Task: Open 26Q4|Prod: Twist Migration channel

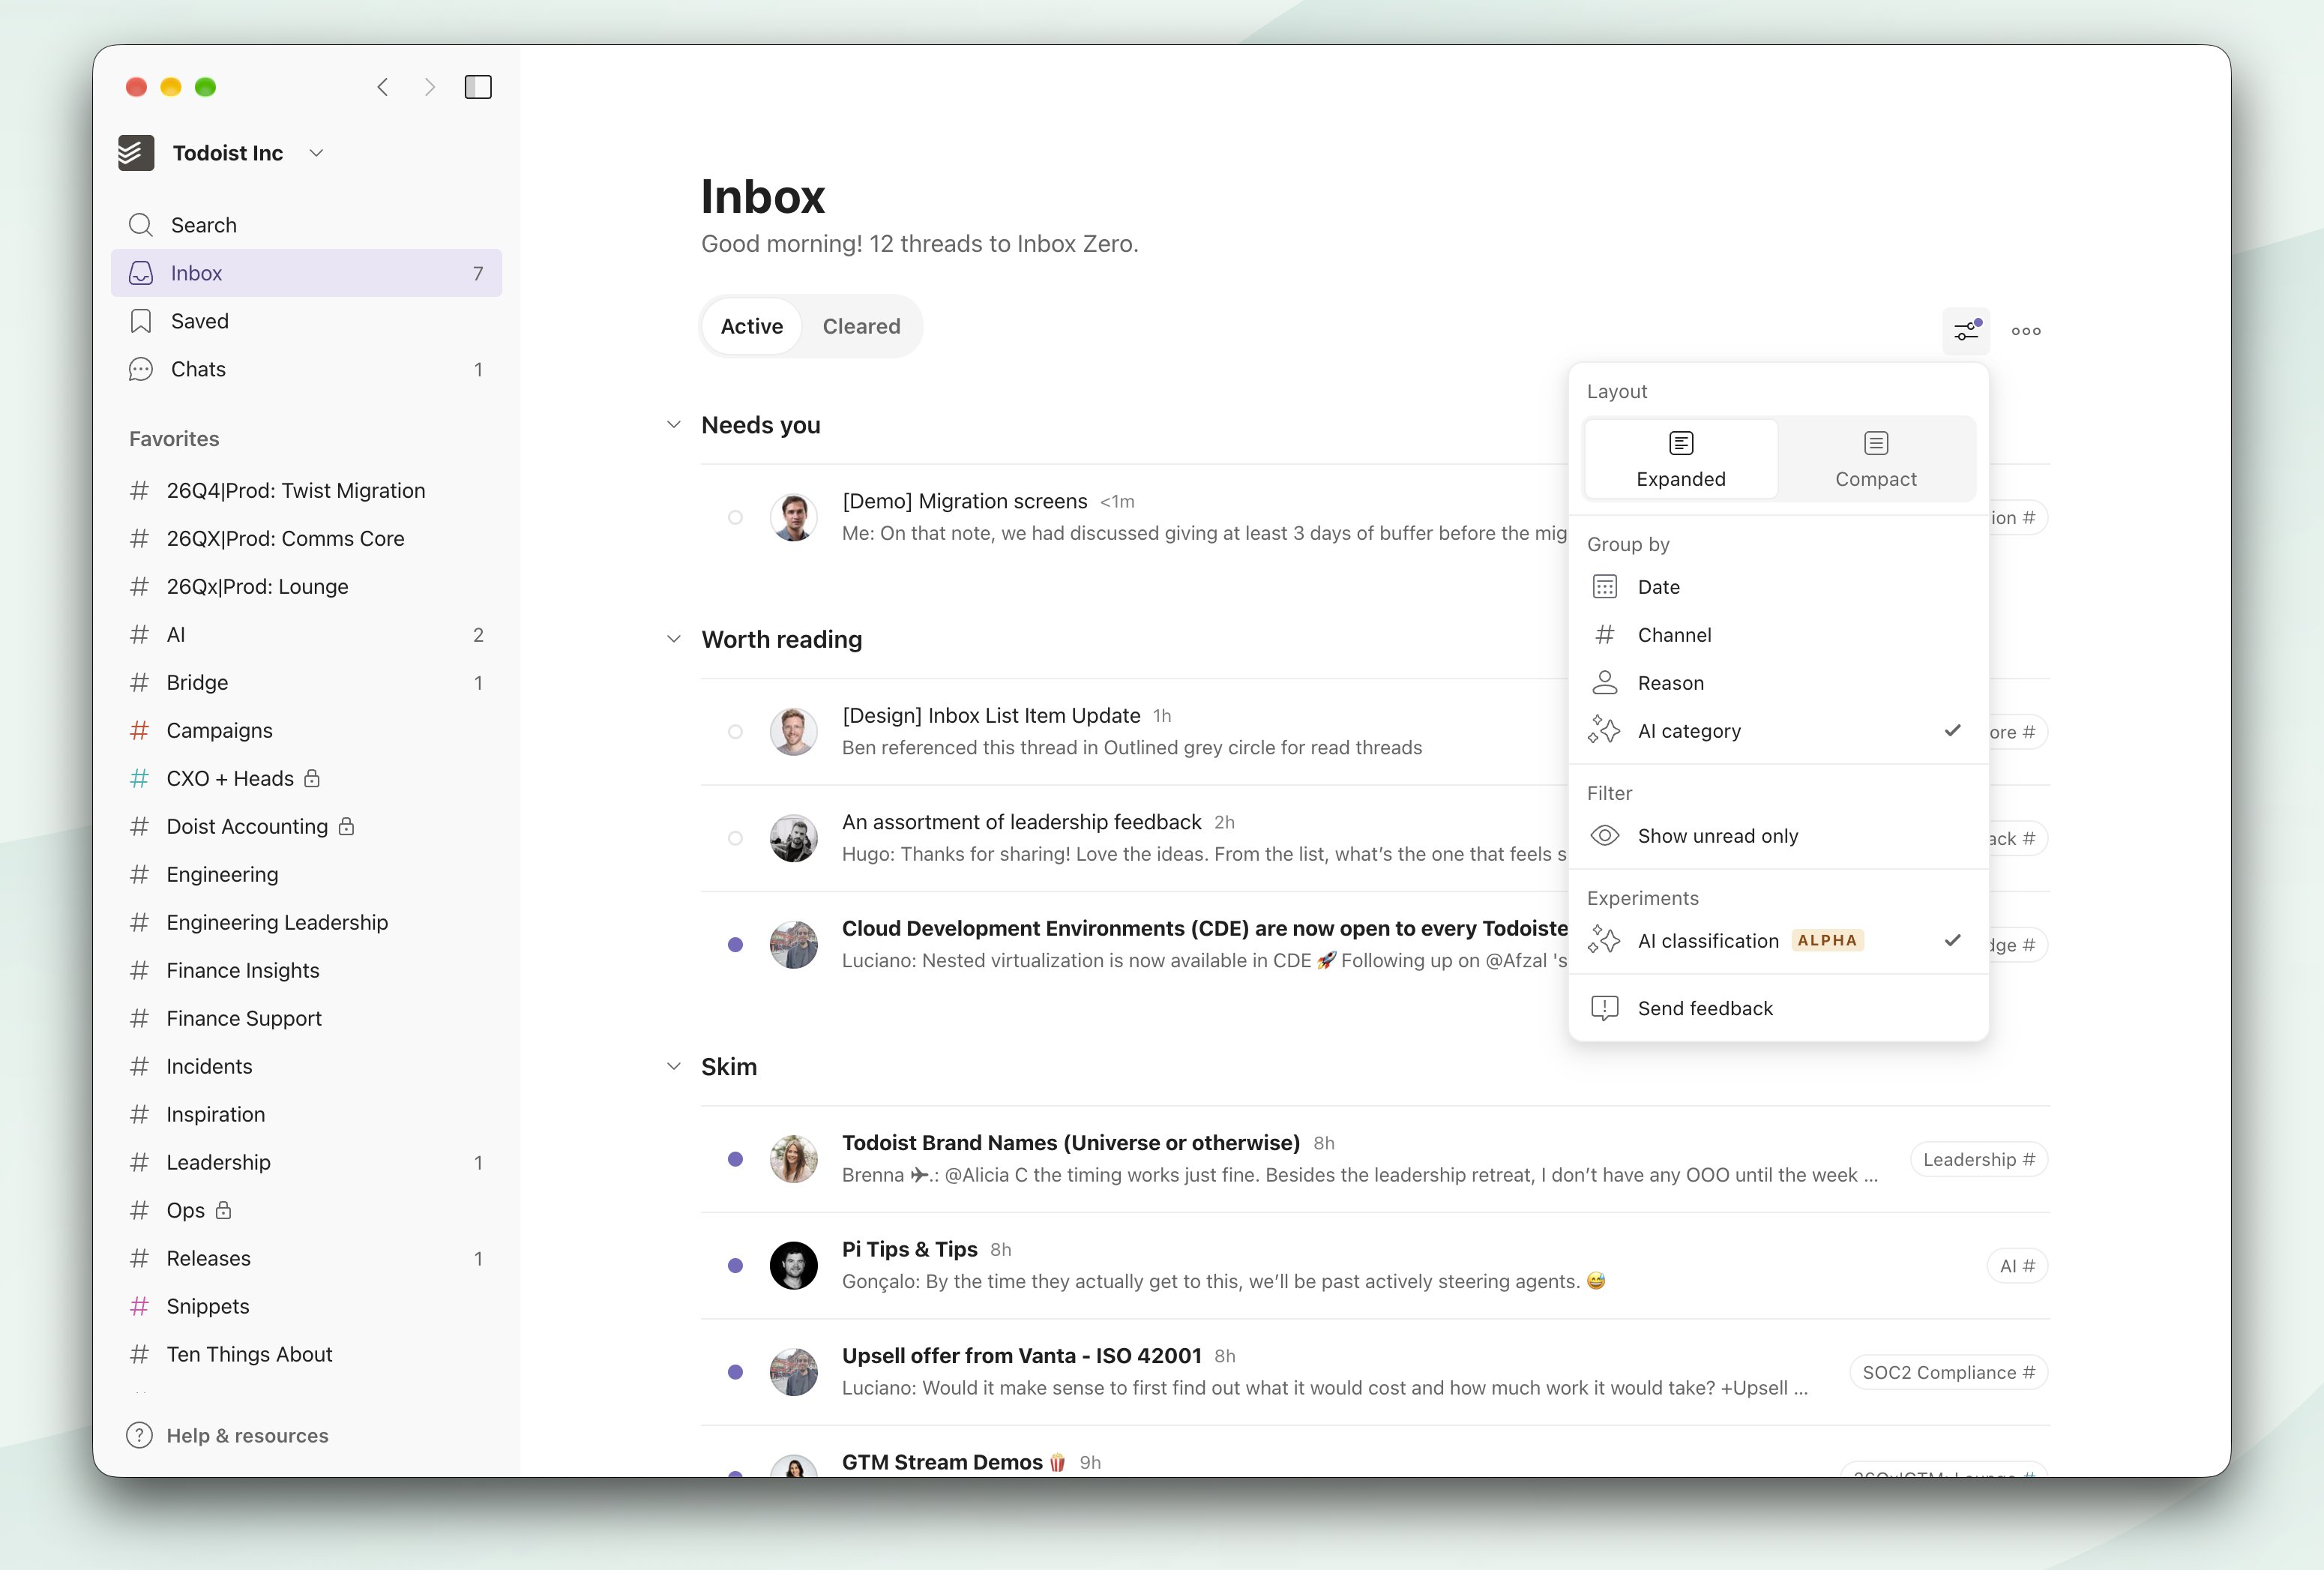Action: click(x=306, y=490)
